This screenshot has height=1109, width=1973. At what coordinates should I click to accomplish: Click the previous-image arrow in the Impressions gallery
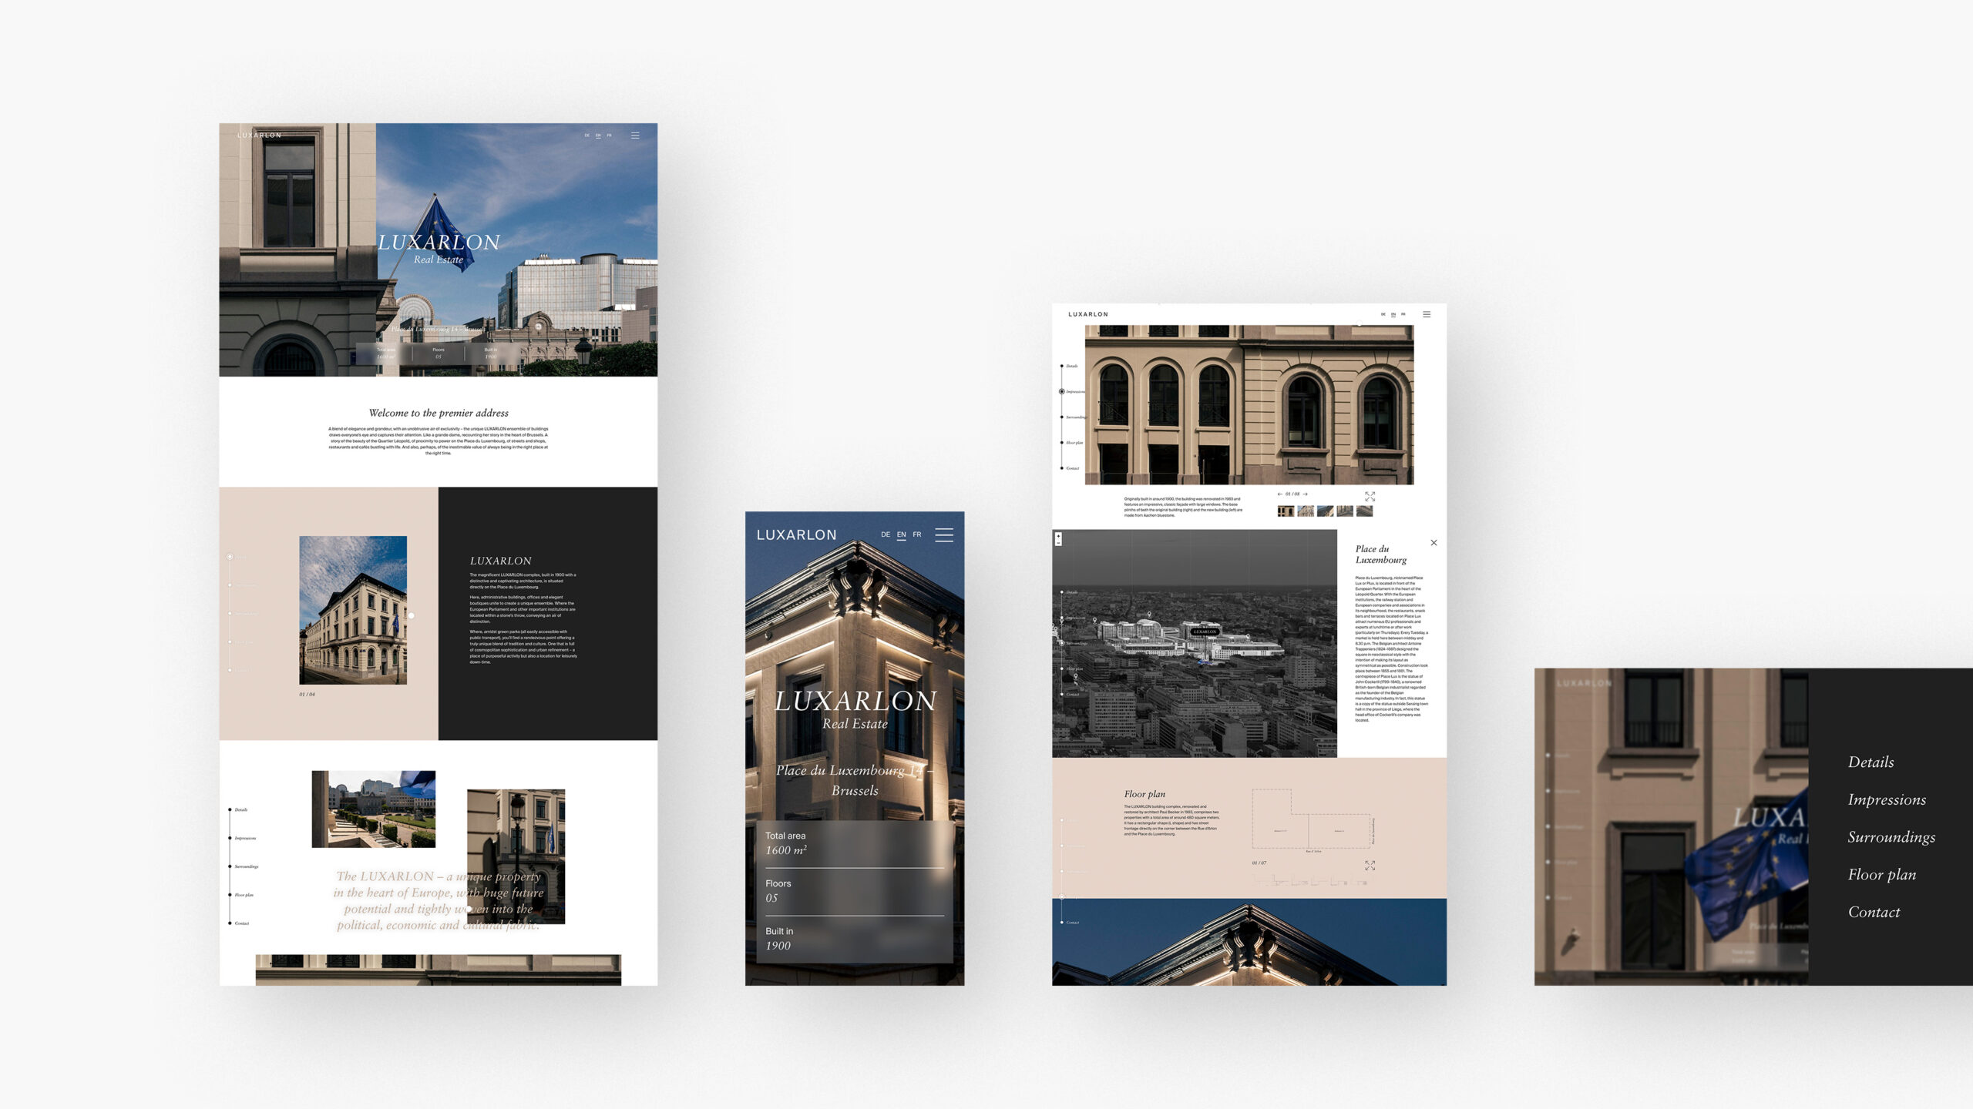tap(1280, 494)
